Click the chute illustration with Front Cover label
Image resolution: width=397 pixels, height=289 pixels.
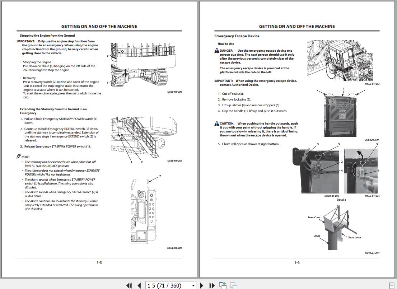point(336,228)
